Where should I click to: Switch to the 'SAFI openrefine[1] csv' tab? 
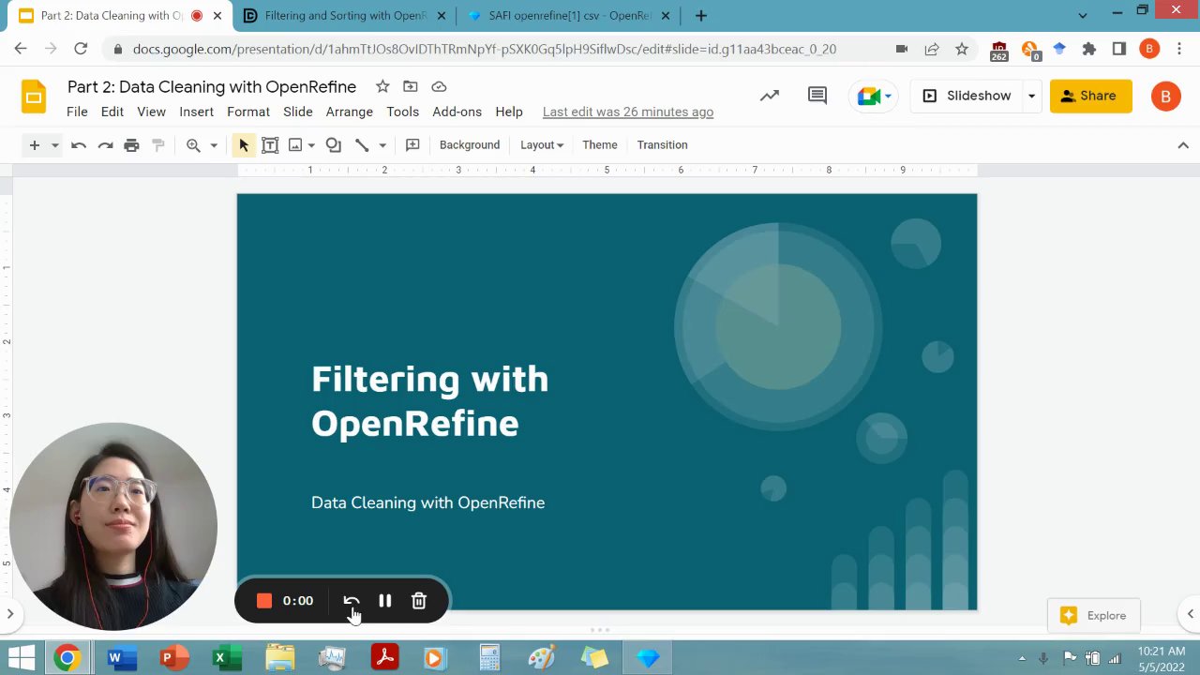[569, 16]
